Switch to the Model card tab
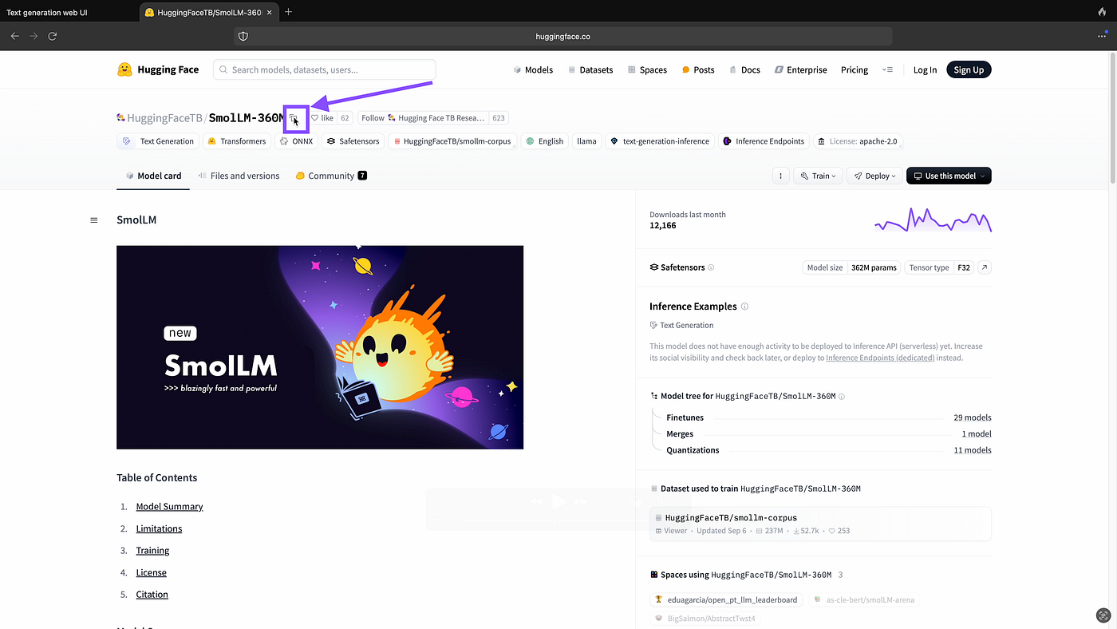 click(x=153, y=176)
